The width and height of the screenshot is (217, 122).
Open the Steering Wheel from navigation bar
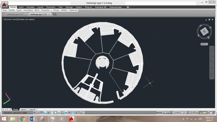212,51
